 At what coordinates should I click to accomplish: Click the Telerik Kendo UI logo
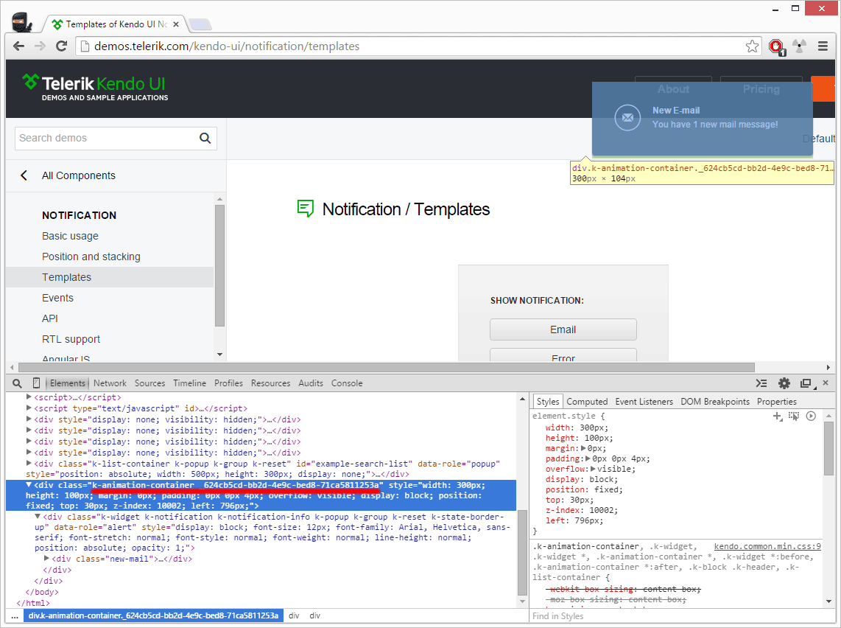click(x=94, y=88)
